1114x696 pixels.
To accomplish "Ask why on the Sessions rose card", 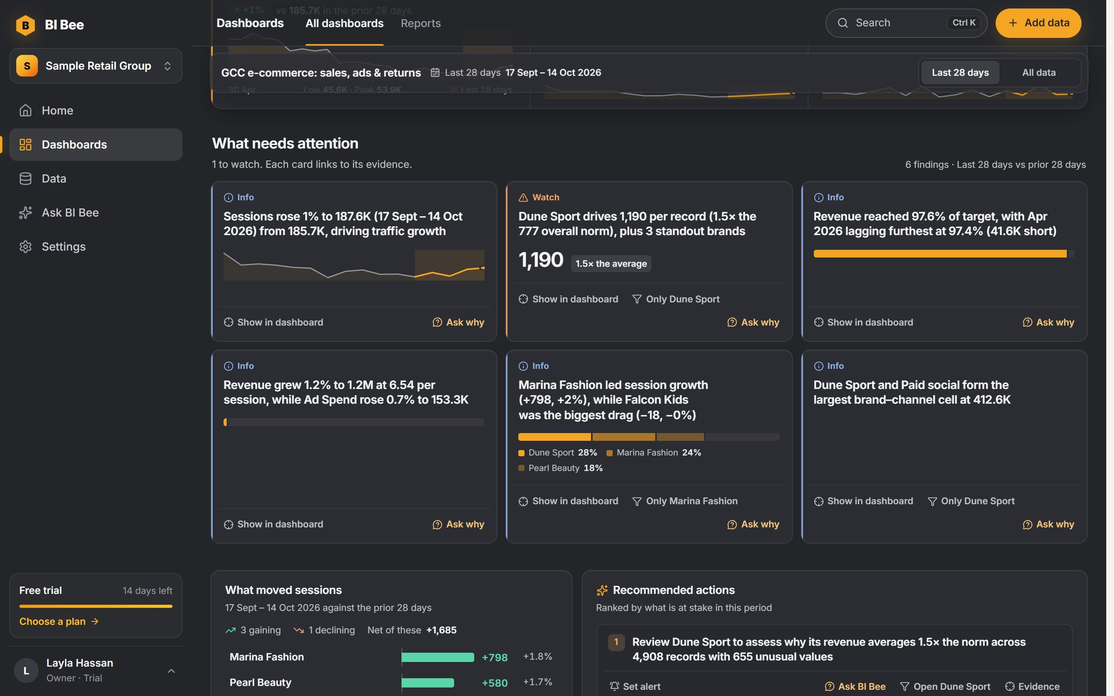I will pyautogui.click(x=458, y=322).
